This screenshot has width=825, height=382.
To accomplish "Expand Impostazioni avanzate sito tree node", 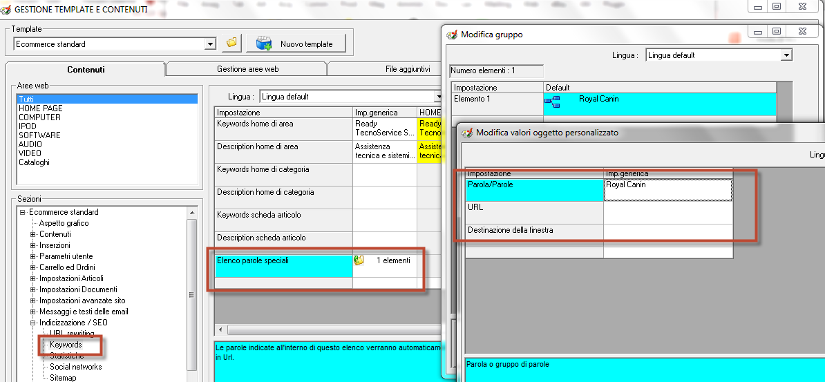I will click(32, 300).
